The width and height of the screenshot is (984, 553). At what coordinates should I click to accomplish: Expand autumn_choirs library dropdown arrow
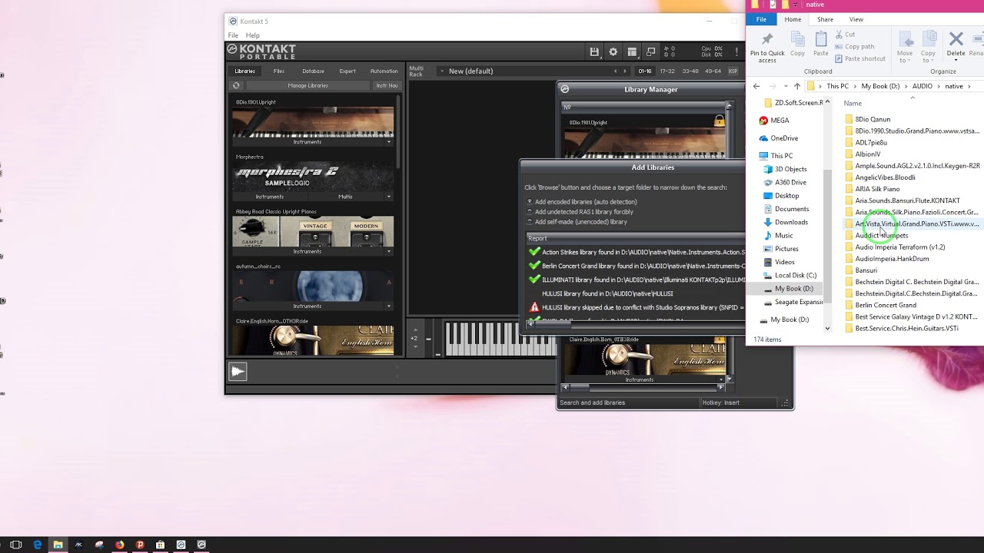(389, 306)
